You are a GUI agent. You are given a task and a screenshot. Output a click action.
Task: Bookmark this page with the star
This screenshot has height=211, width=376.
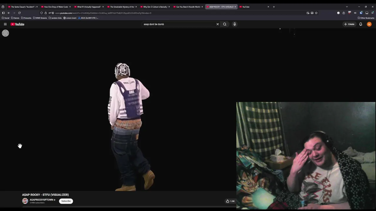click(x=316, y=13)
